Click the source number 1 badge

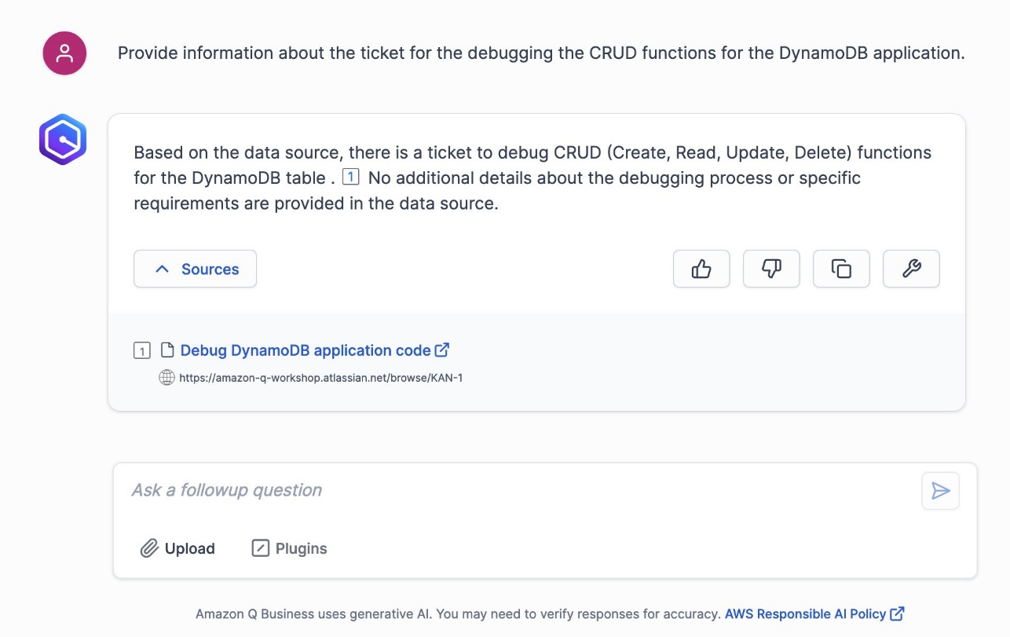tap(141, 351)
